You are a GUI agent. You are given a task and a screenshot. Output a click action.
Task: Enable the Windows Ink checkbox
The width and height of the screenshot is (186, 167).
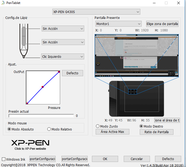point(4,159)
